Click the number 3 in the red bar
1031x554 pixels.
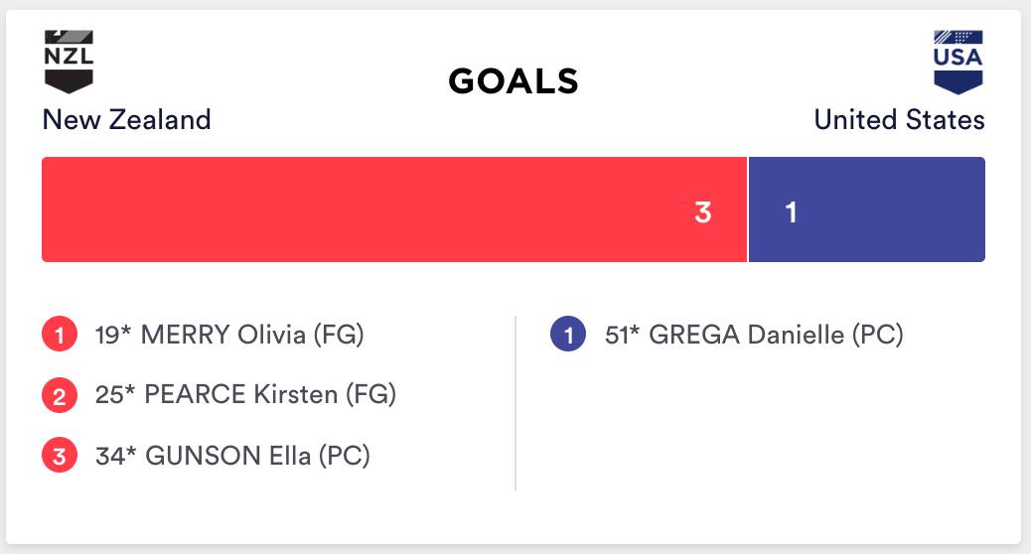tap(703, 211)
